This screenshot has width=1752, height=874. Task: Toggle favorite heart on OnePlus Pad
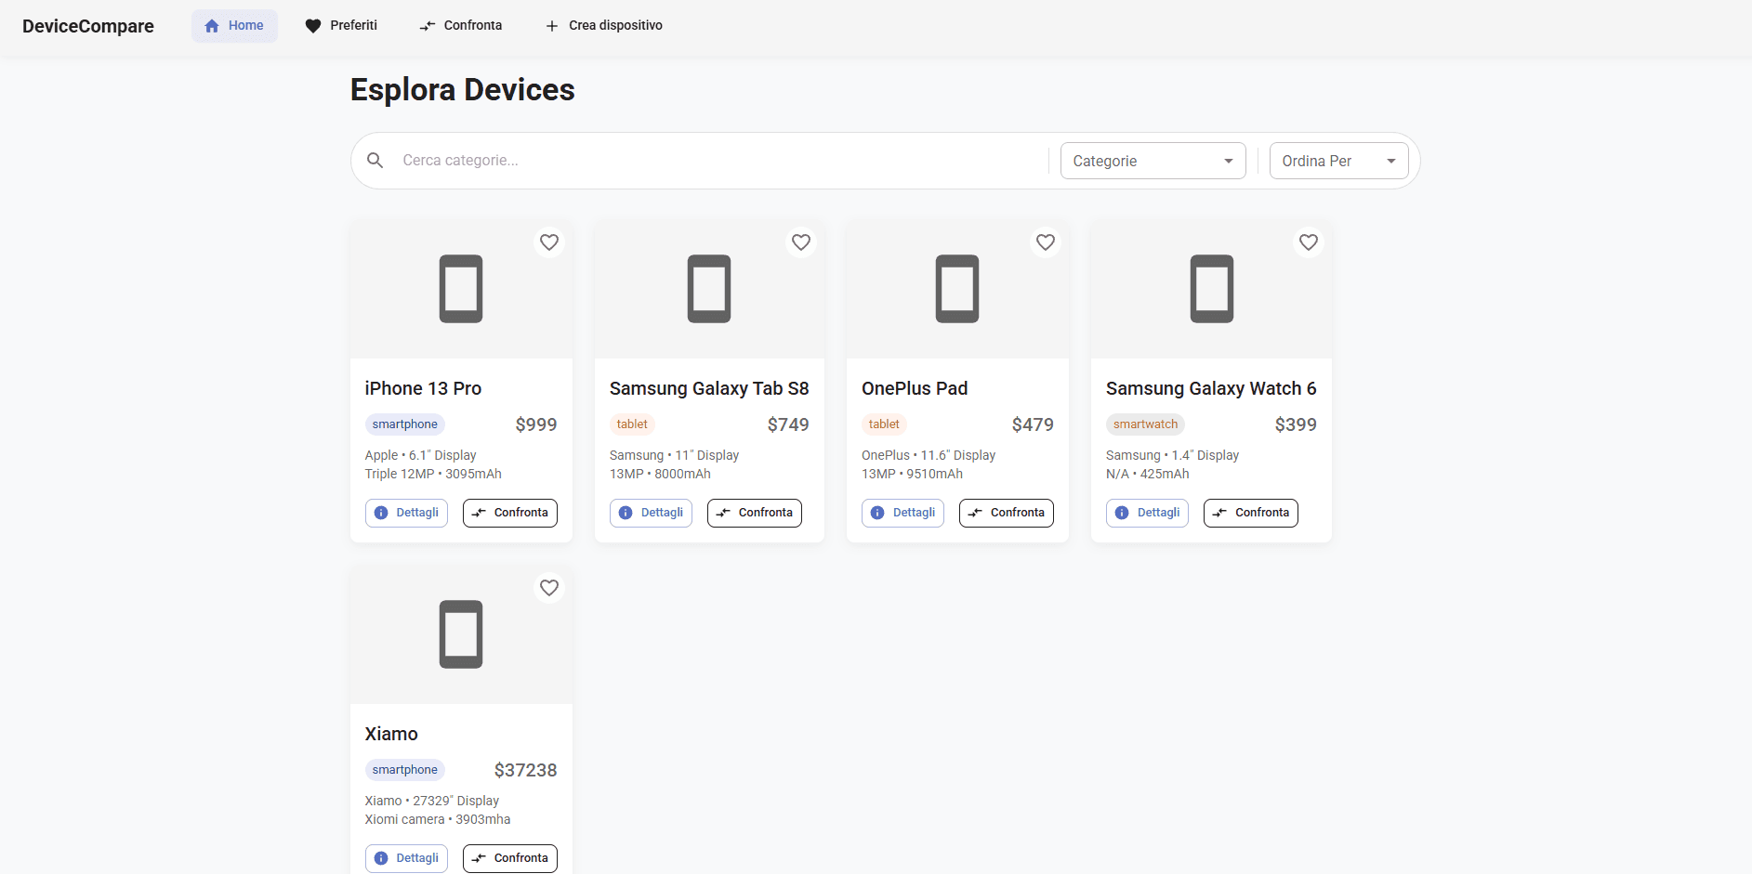tap(1046, 242)
